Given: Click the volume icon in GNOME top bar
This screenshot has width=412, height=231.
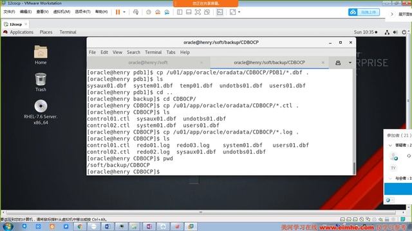Looking at the screenshot, I should 395,32.
